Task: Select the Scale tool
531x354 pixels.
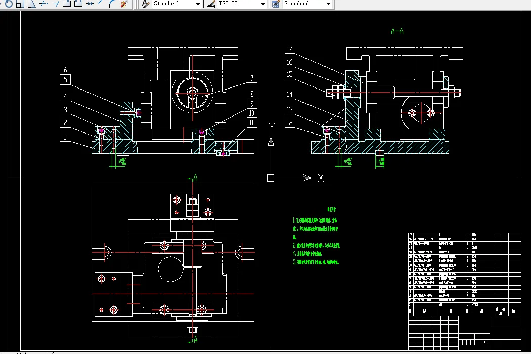Action: point(20,4)
